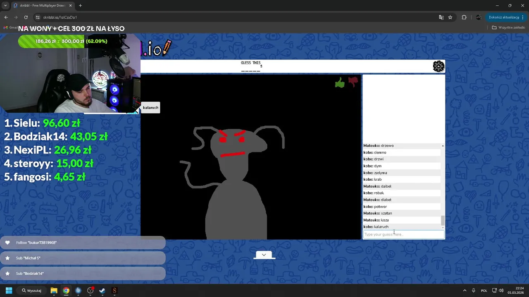Open File Explorer from the taskbar
Viewport: 529px width, 297px height.
tap(54, 290)
